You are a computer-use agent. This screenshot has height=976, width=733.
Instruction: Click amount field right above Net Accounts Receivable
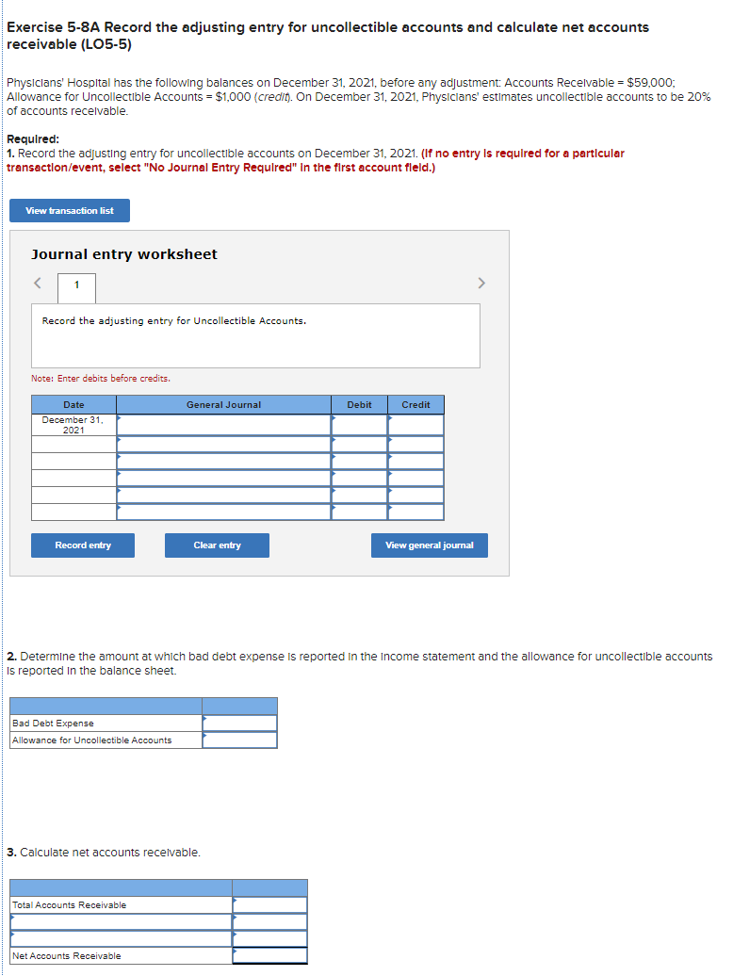coord(270,938)
